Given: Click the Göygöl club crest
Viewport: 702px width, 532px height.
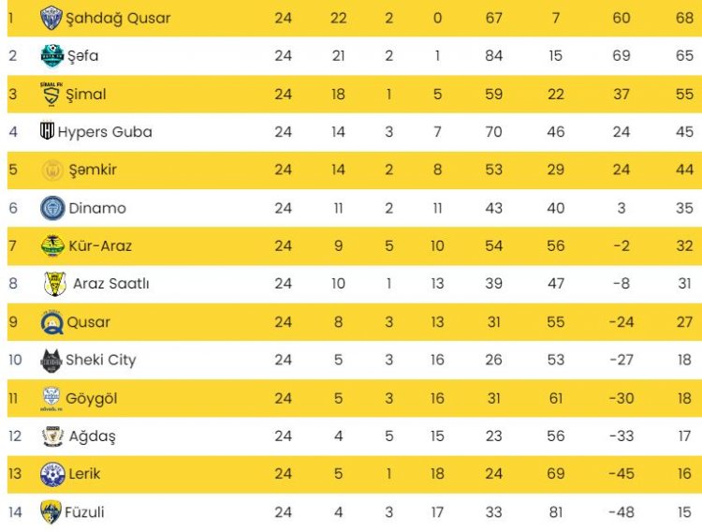Looking at the screenshot, I should 51,398.
